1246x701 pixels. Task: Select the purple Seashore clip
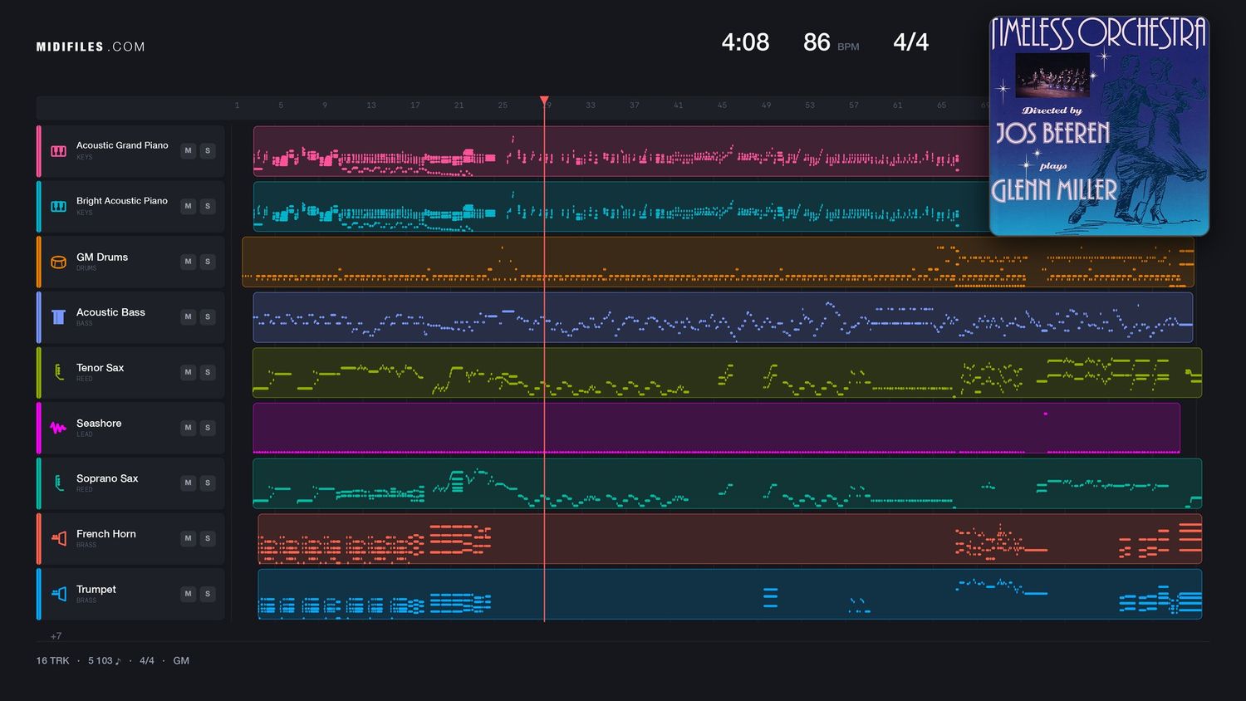pyautogui.click(x=716, y=428)
